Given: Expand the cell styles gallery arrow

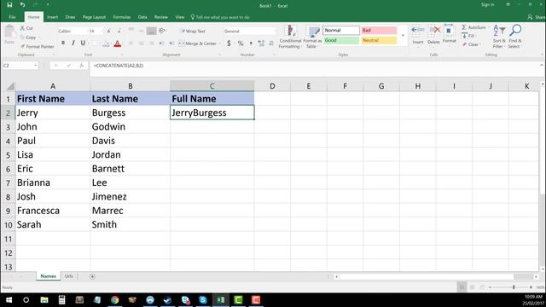Looking at the screenshot, I should [403, 36].
